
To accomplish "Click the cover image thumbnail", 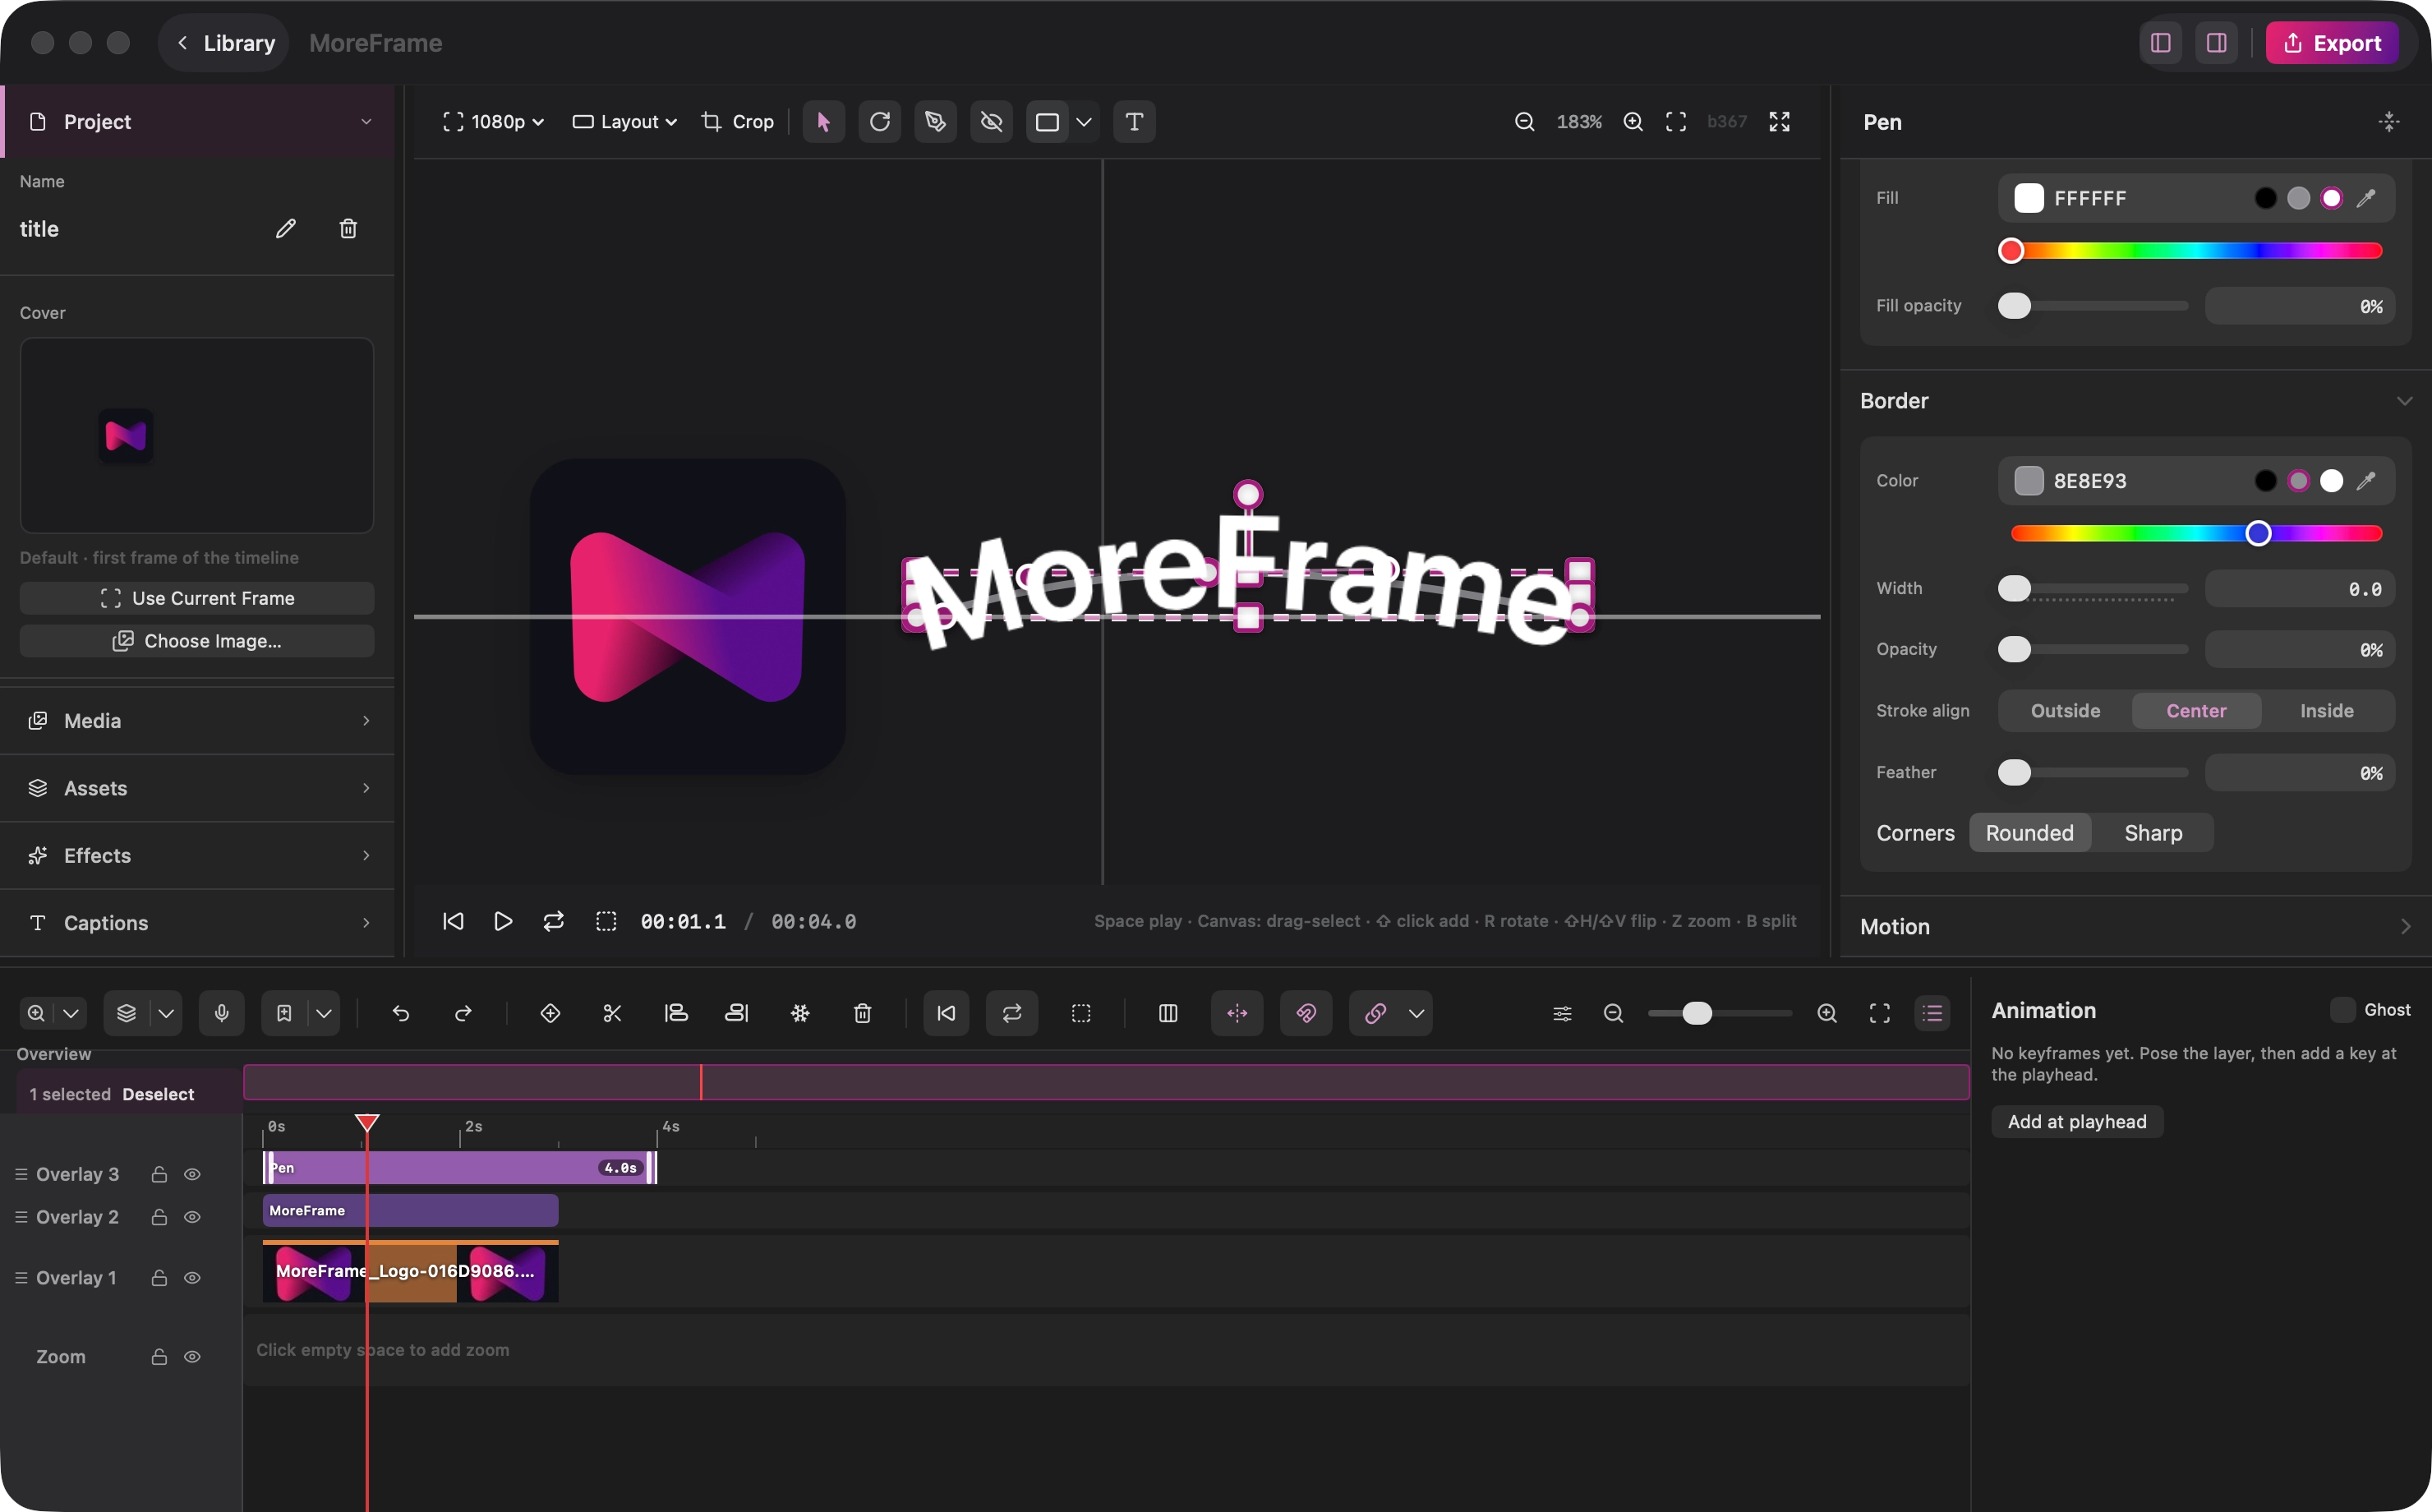I will [197, 436].
